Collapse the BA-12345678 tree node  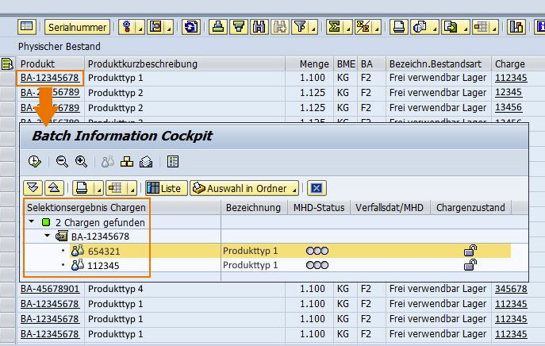[x=47, y=236]
